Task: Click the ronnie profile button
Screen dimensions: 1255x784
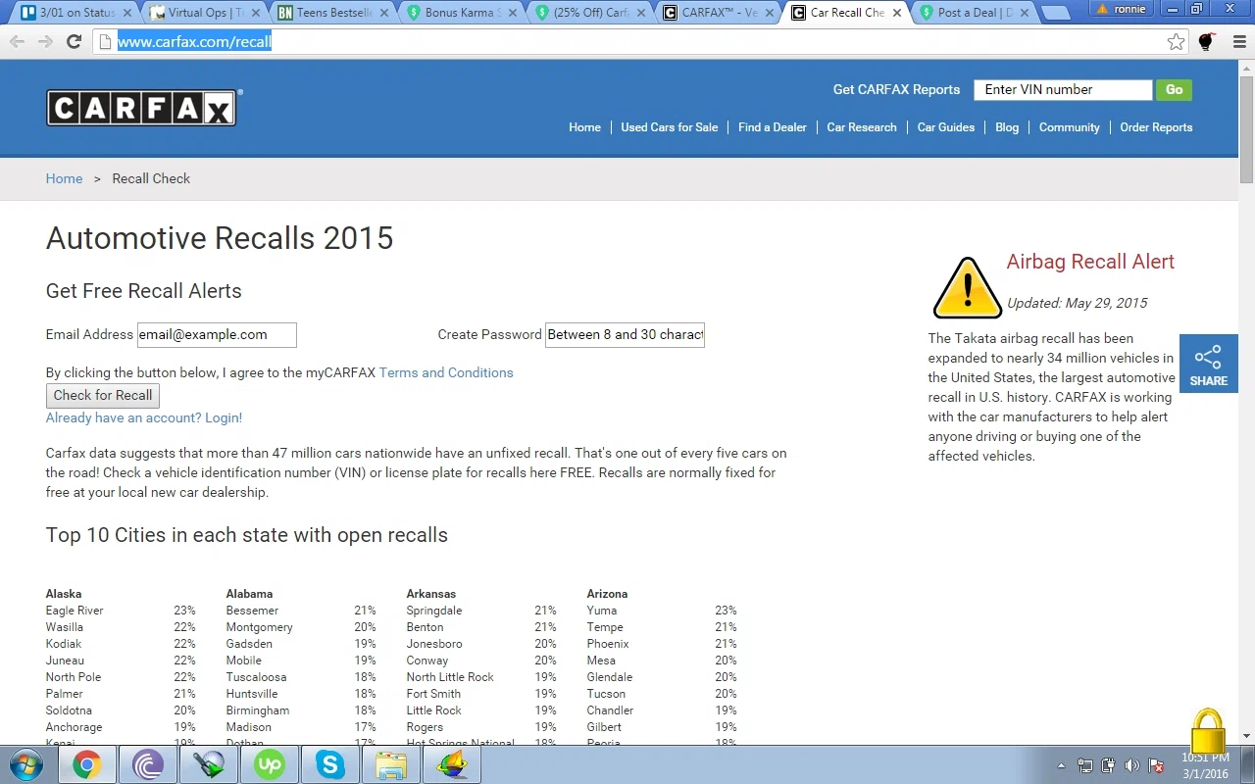Action: 1122,9
